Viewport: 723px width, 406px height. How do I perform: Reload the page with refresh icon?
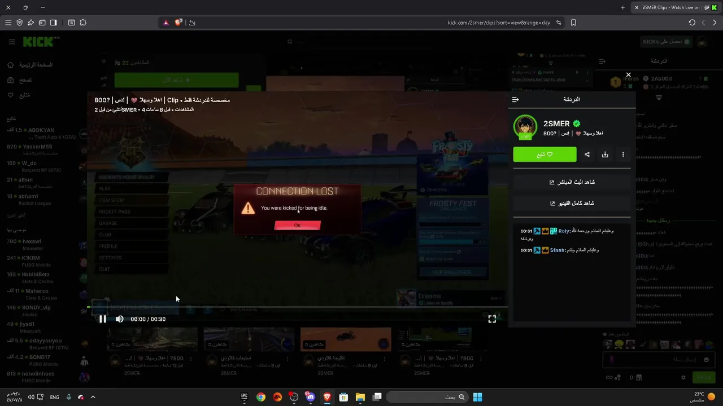[692, 23]
